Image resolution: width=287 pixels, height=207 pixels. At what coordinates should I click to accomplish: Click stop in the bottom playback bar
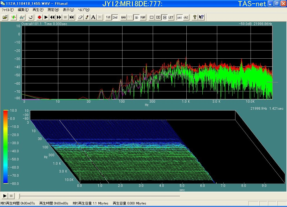11,196
